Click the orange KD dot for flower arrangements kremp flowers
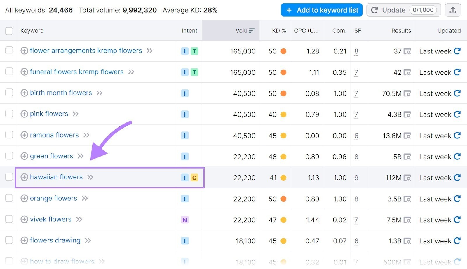 pos(283,51)
